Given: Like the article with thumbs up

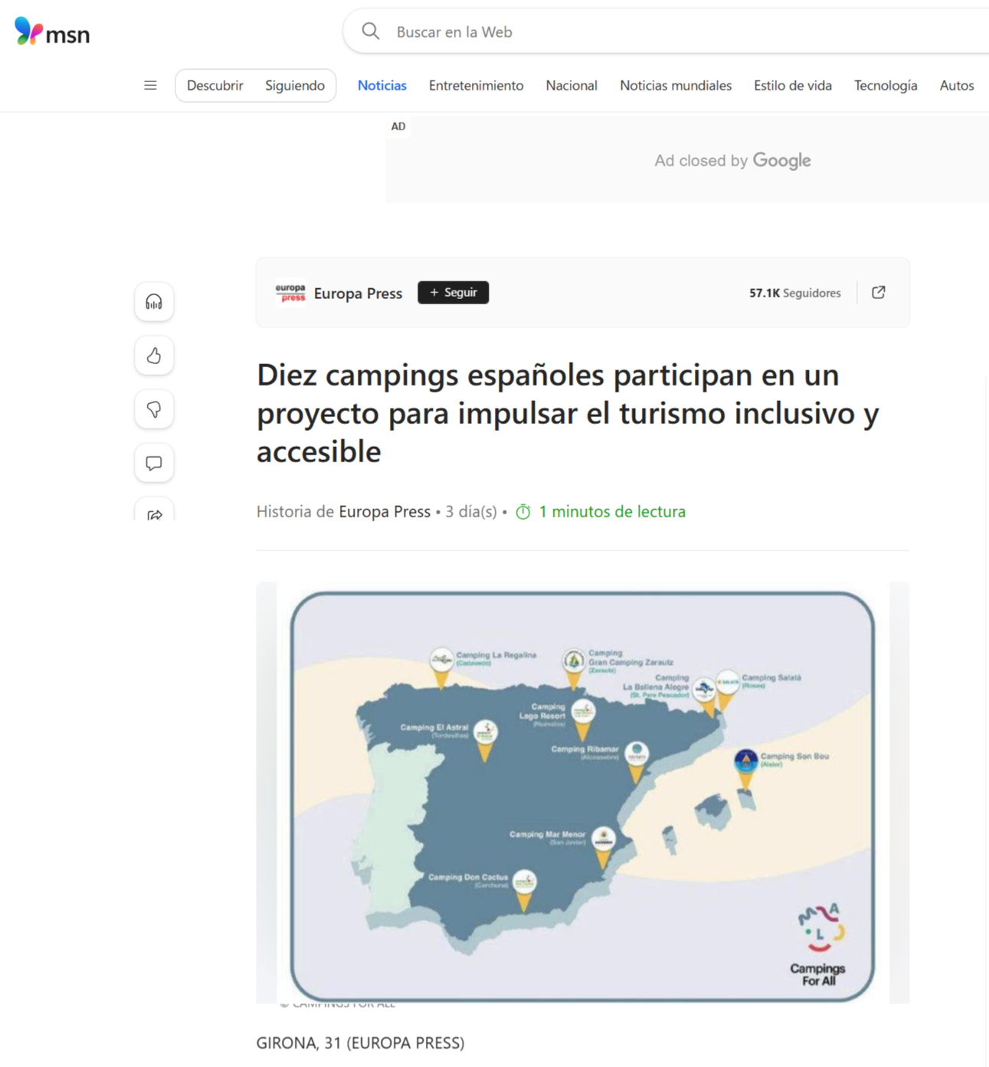Looking at the screenshot, I should pos(154,356).
